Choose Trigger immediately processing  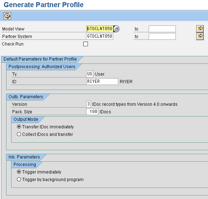tap(19, 172)
